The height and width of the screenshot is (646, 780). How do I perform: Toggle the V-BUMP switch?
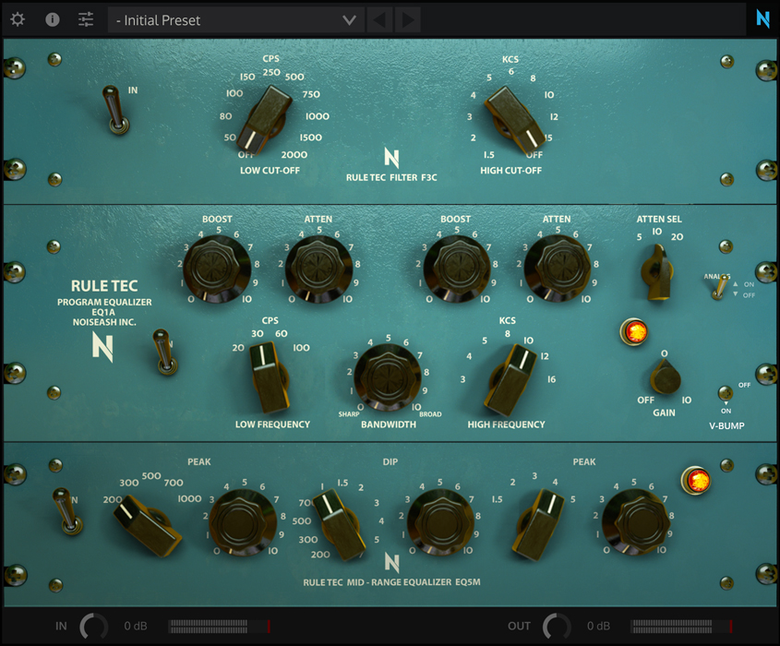[x=726, y=393]
